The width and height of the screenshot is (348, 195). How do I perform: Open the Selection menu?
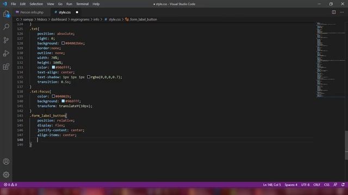coord(36,4)
